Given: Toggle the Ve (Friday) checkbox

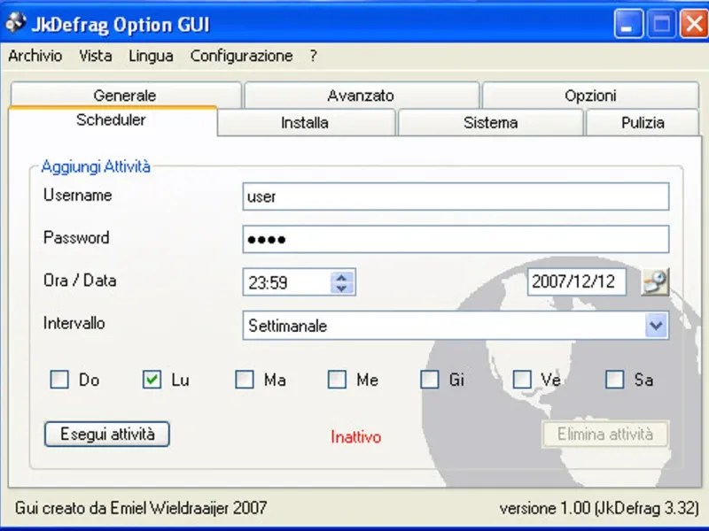Looking at the screenshot, I should point(522,380).
